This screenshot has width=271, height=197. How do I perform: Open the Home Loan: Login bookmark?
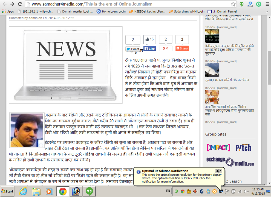tap(111, 12)
